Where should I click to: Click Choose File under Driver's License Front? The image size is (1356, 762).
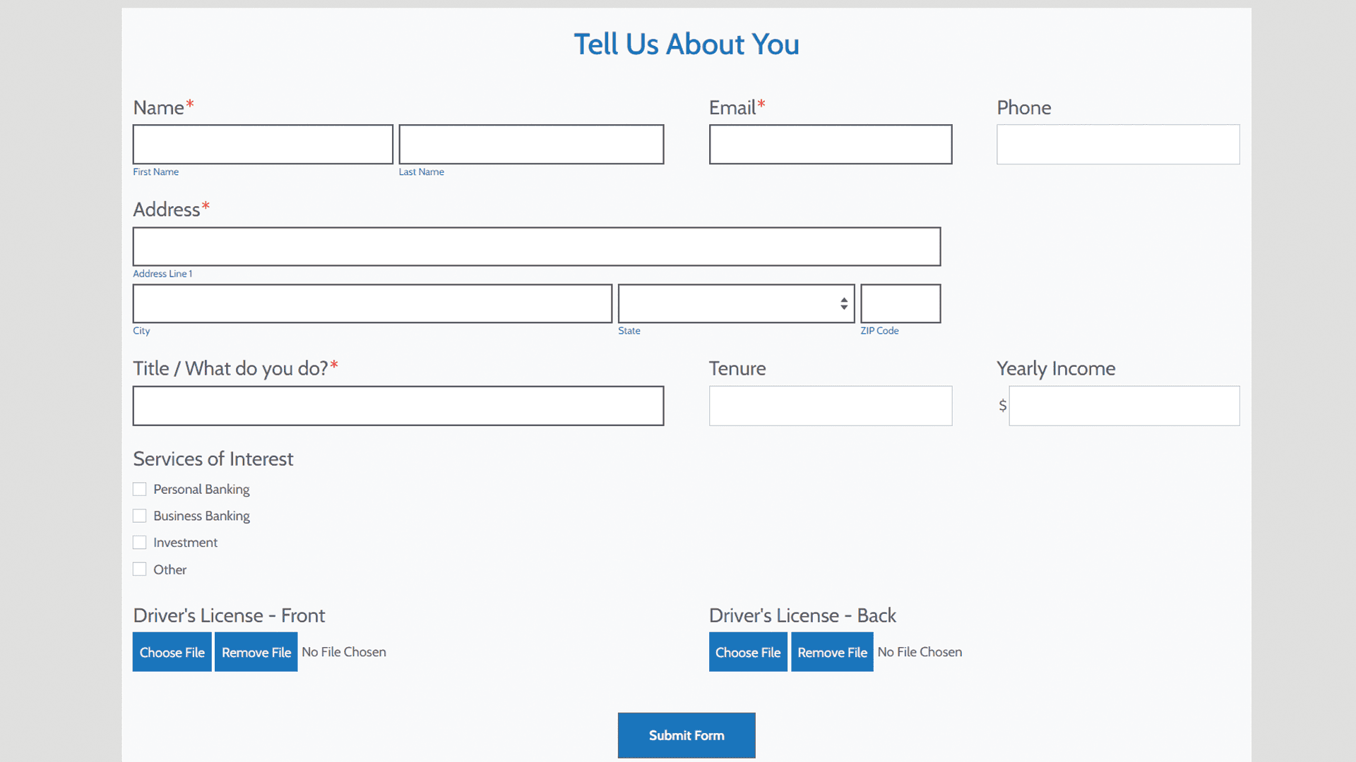point(172,651)
